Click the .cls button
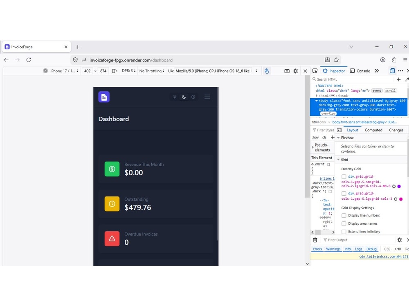 click(324, 137)
